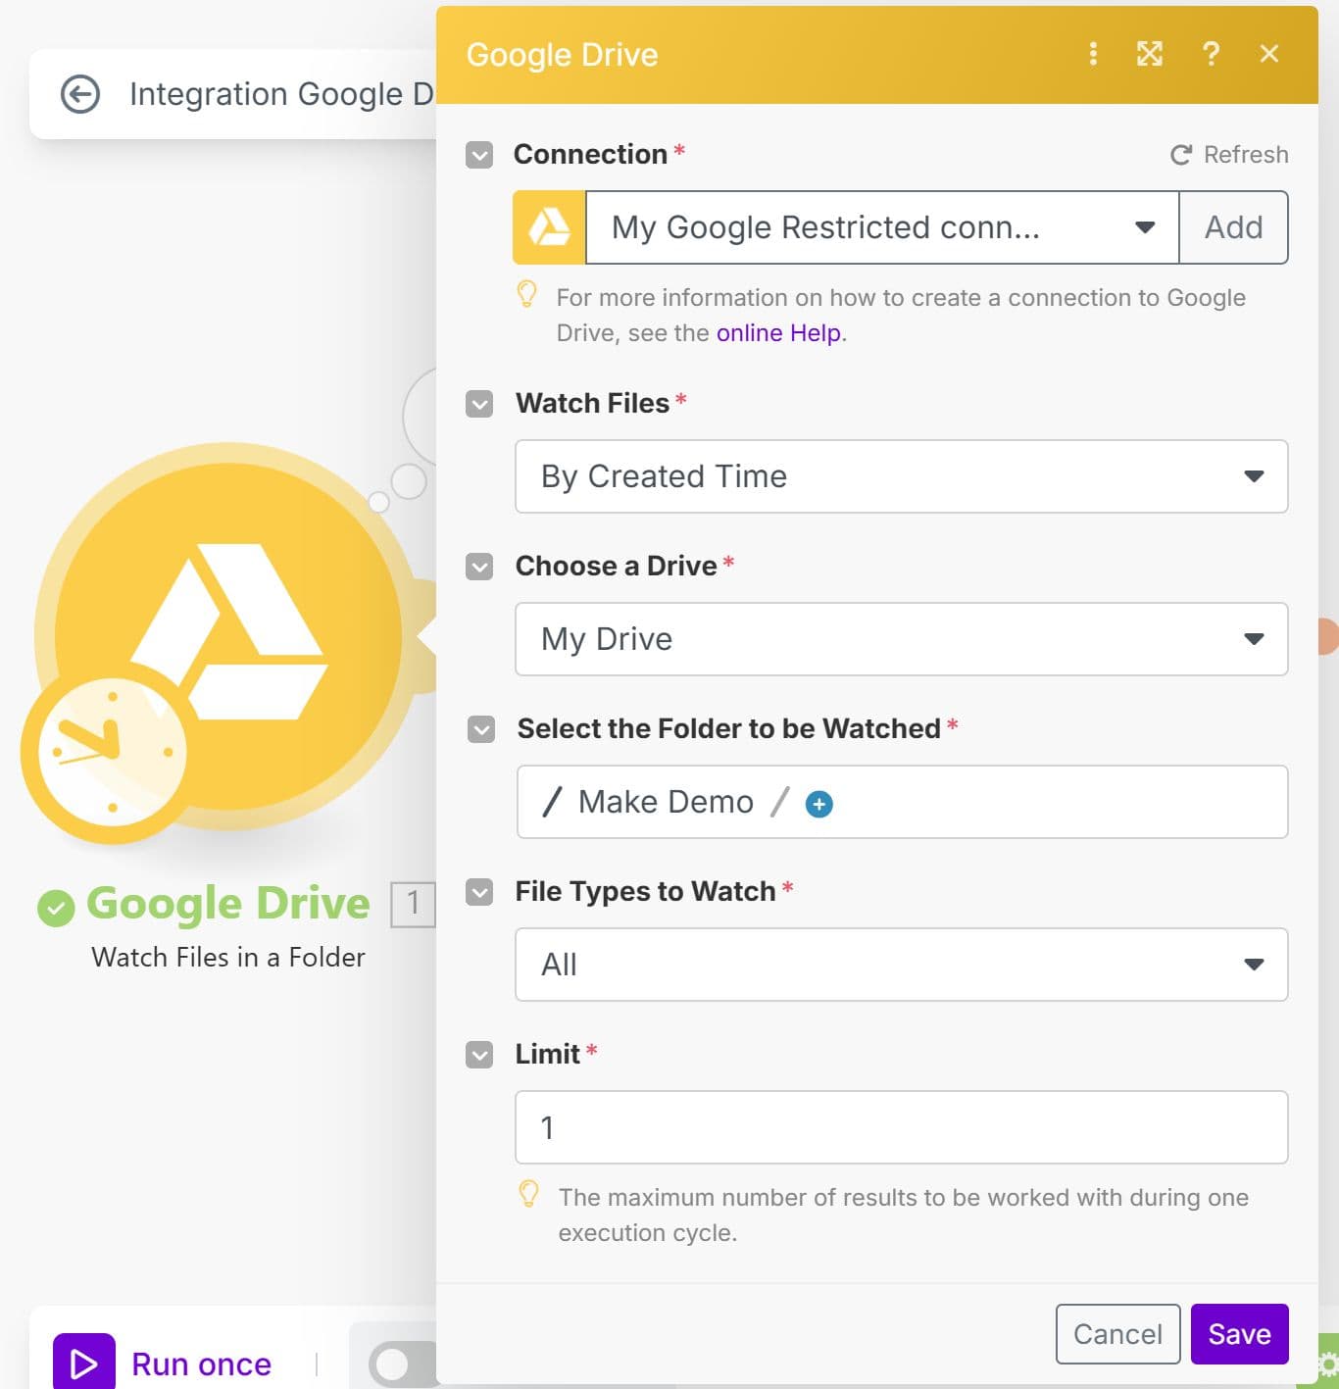Collapse the Choose a Drive field toggle
This screenshot has width=1339, height=1389.
point(479,567)
